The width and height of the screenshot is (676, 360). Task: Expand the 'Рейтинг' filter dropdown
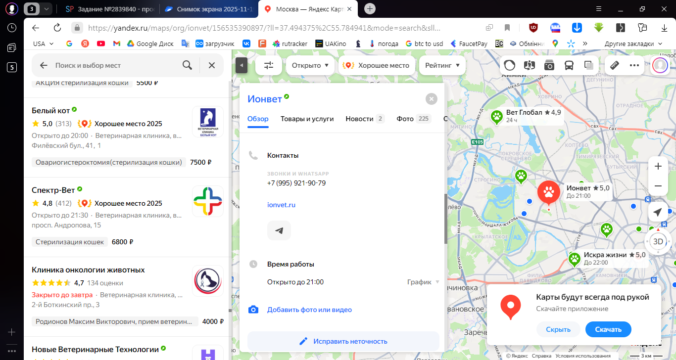point(442,65)
